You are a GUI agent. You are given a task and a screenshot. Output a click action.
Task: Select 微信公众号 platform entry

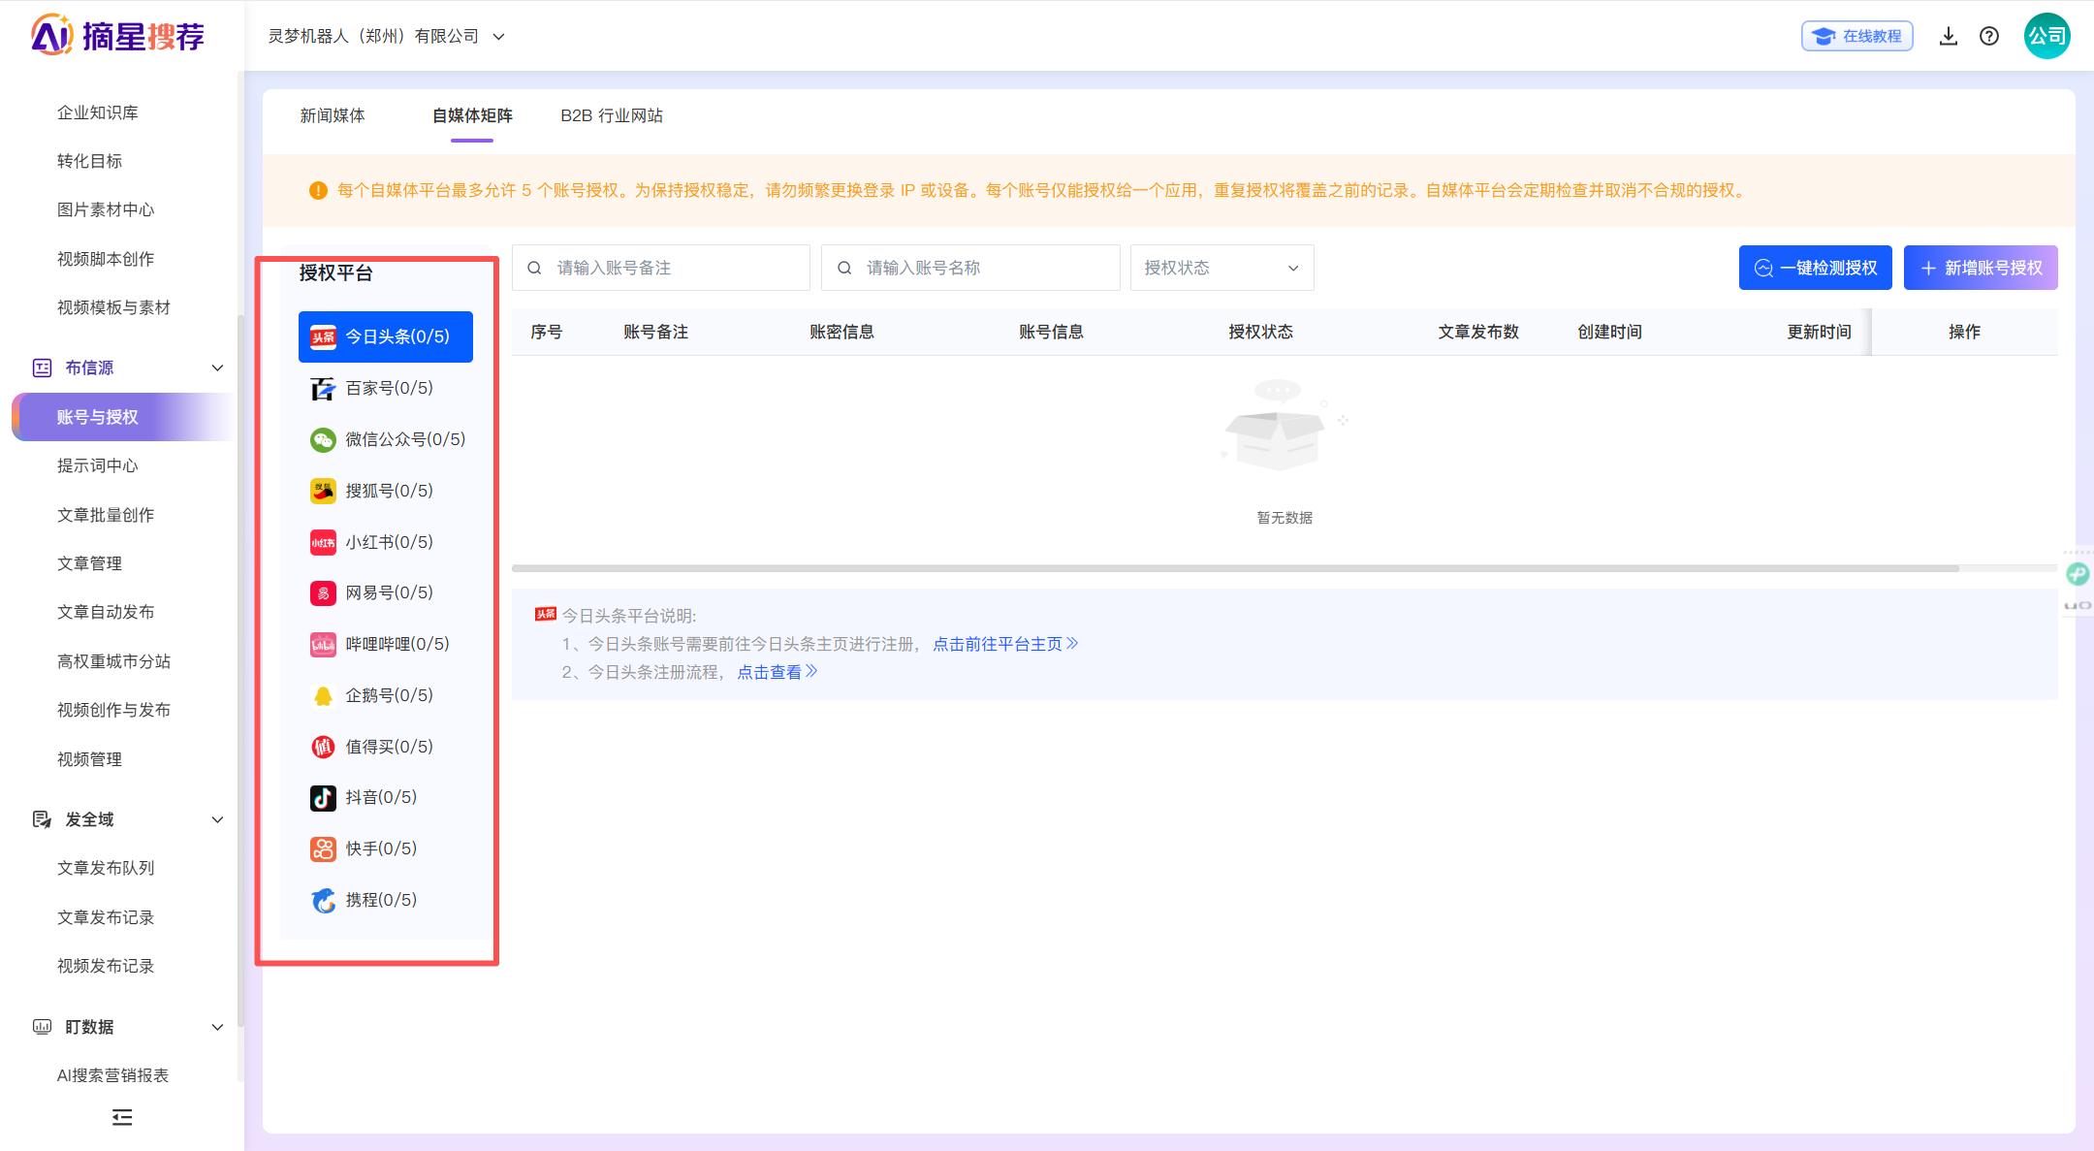click(x=385, y=439)
